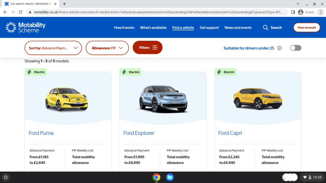The width and height of the screenshot is (326, 183).
Task: Click the browser forward arrow
Action: [x=13, y=12]
